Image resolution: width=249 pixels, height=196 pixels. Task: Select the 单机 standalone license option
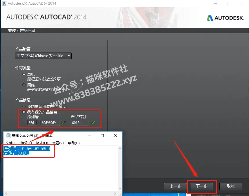(24, 74)
